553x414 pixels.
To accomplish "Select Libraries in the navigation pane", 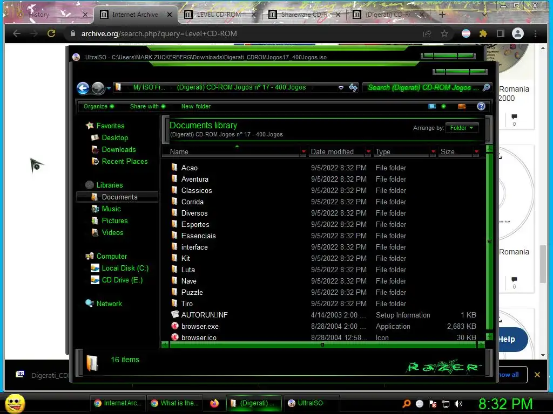I will click(x=109, y=185).
